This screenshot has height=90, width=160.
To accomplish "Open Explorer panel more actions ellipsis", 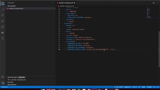I will pyautogui.click(x=53, y=3).
